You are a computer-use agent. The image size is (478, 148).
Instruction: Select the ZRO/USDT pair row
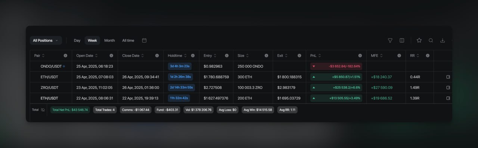pos(241,87)
